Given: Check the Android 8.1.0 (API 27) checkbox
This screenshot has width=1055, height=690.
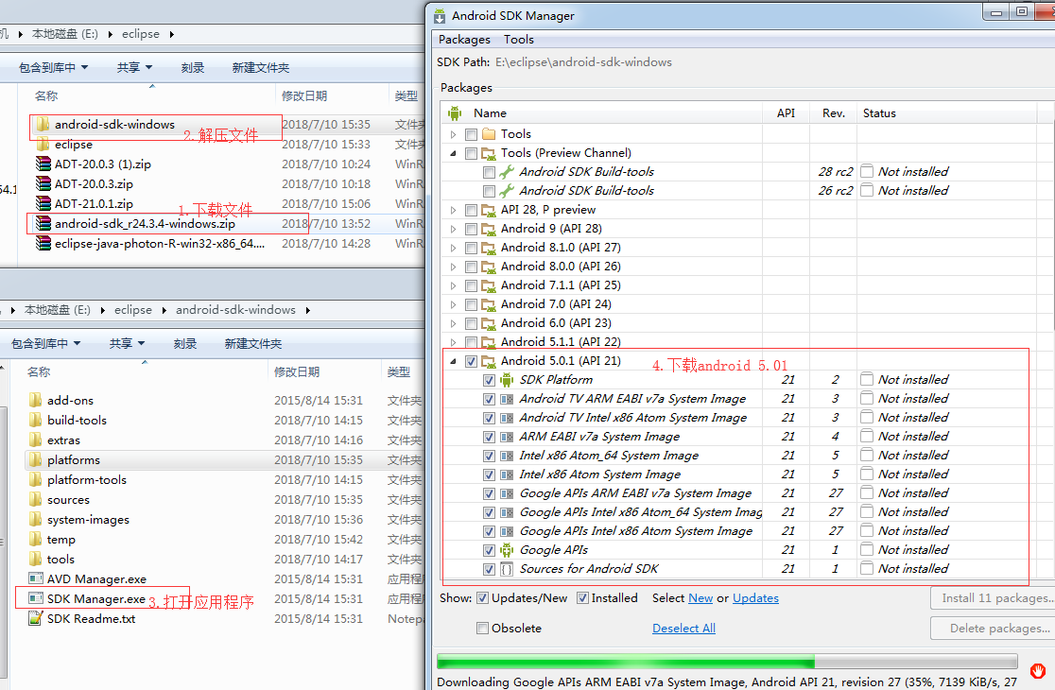Looking at the screenshot, I should coord(471,249).
